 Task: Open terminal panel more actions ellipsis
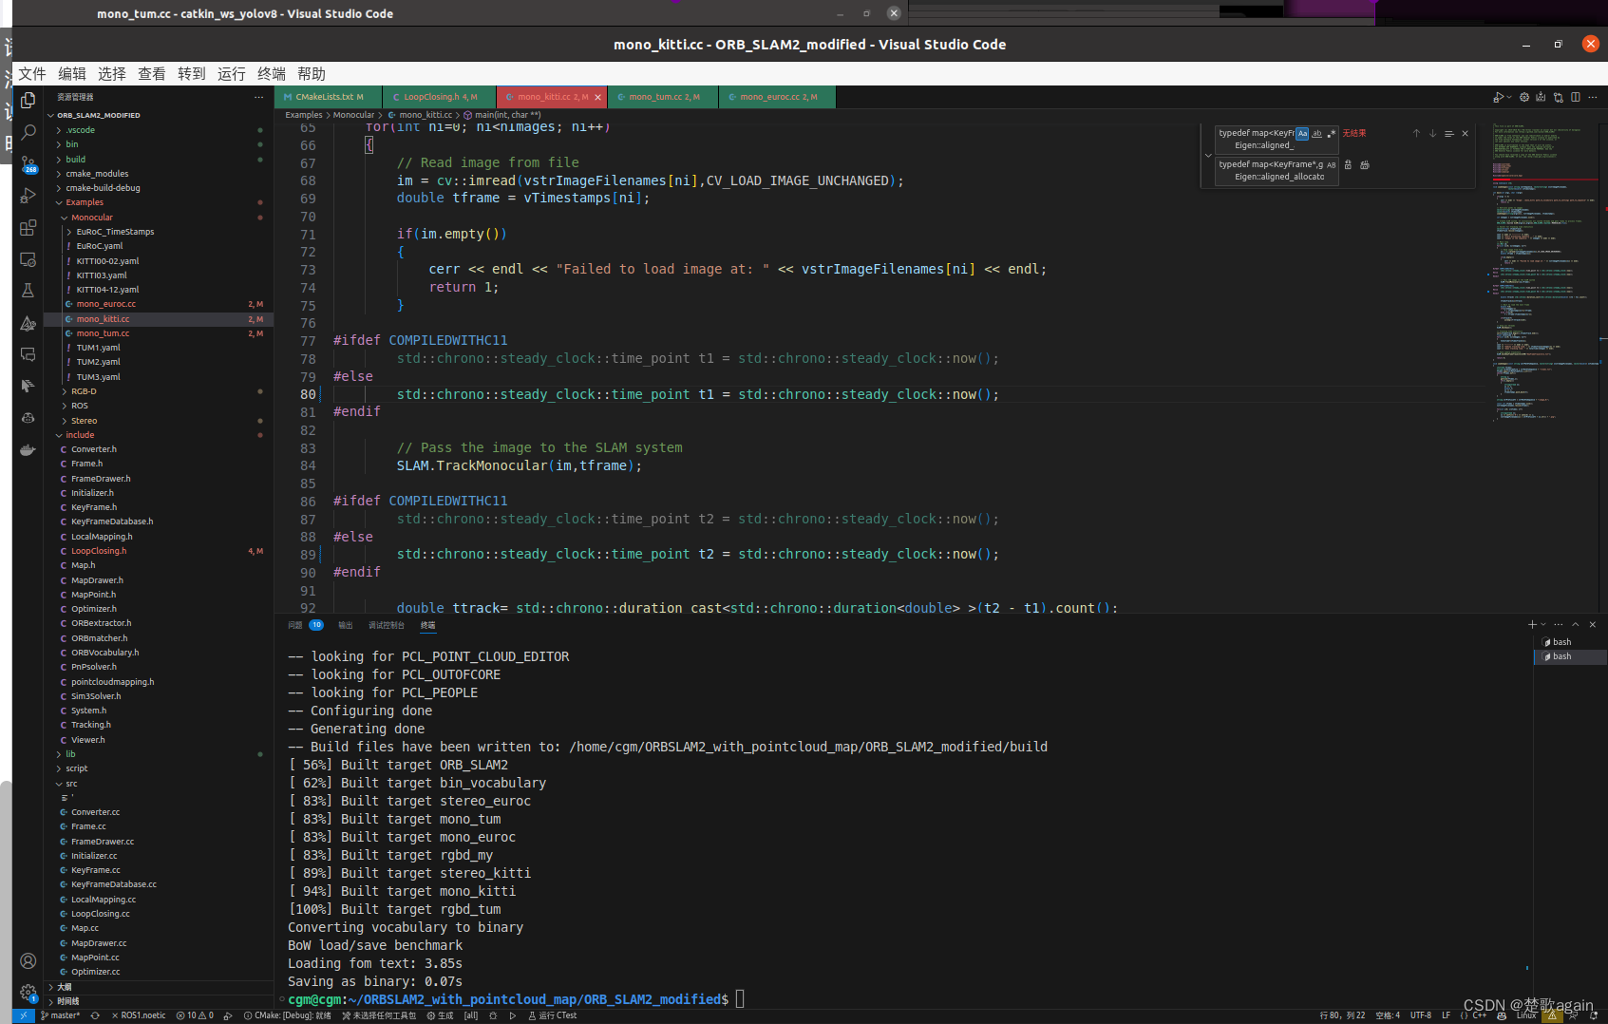(x=1559, y=624)
